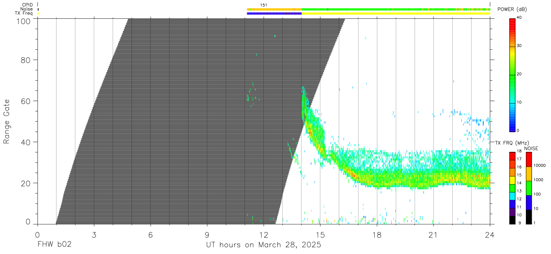Click the CPID value '151'
This screenshot has height=254, width=551.
pos(264,5)
